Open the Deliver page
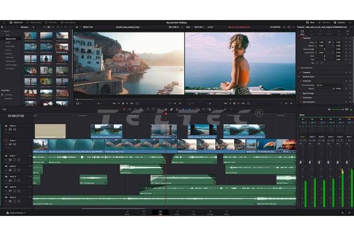 click(x=227, y=212)
